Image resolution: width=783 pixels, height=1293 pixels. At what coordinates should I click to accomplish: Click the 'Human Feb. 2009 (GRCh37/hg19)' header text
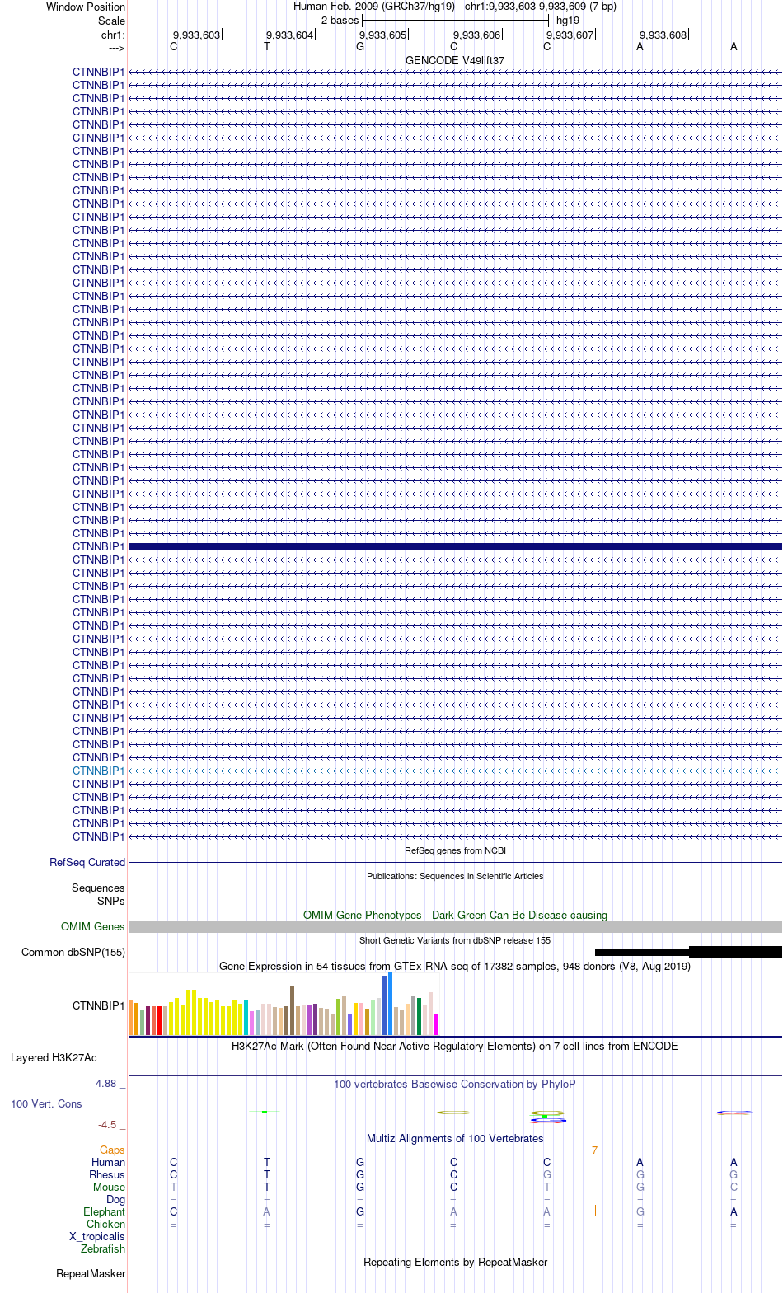tap(374, 6)
